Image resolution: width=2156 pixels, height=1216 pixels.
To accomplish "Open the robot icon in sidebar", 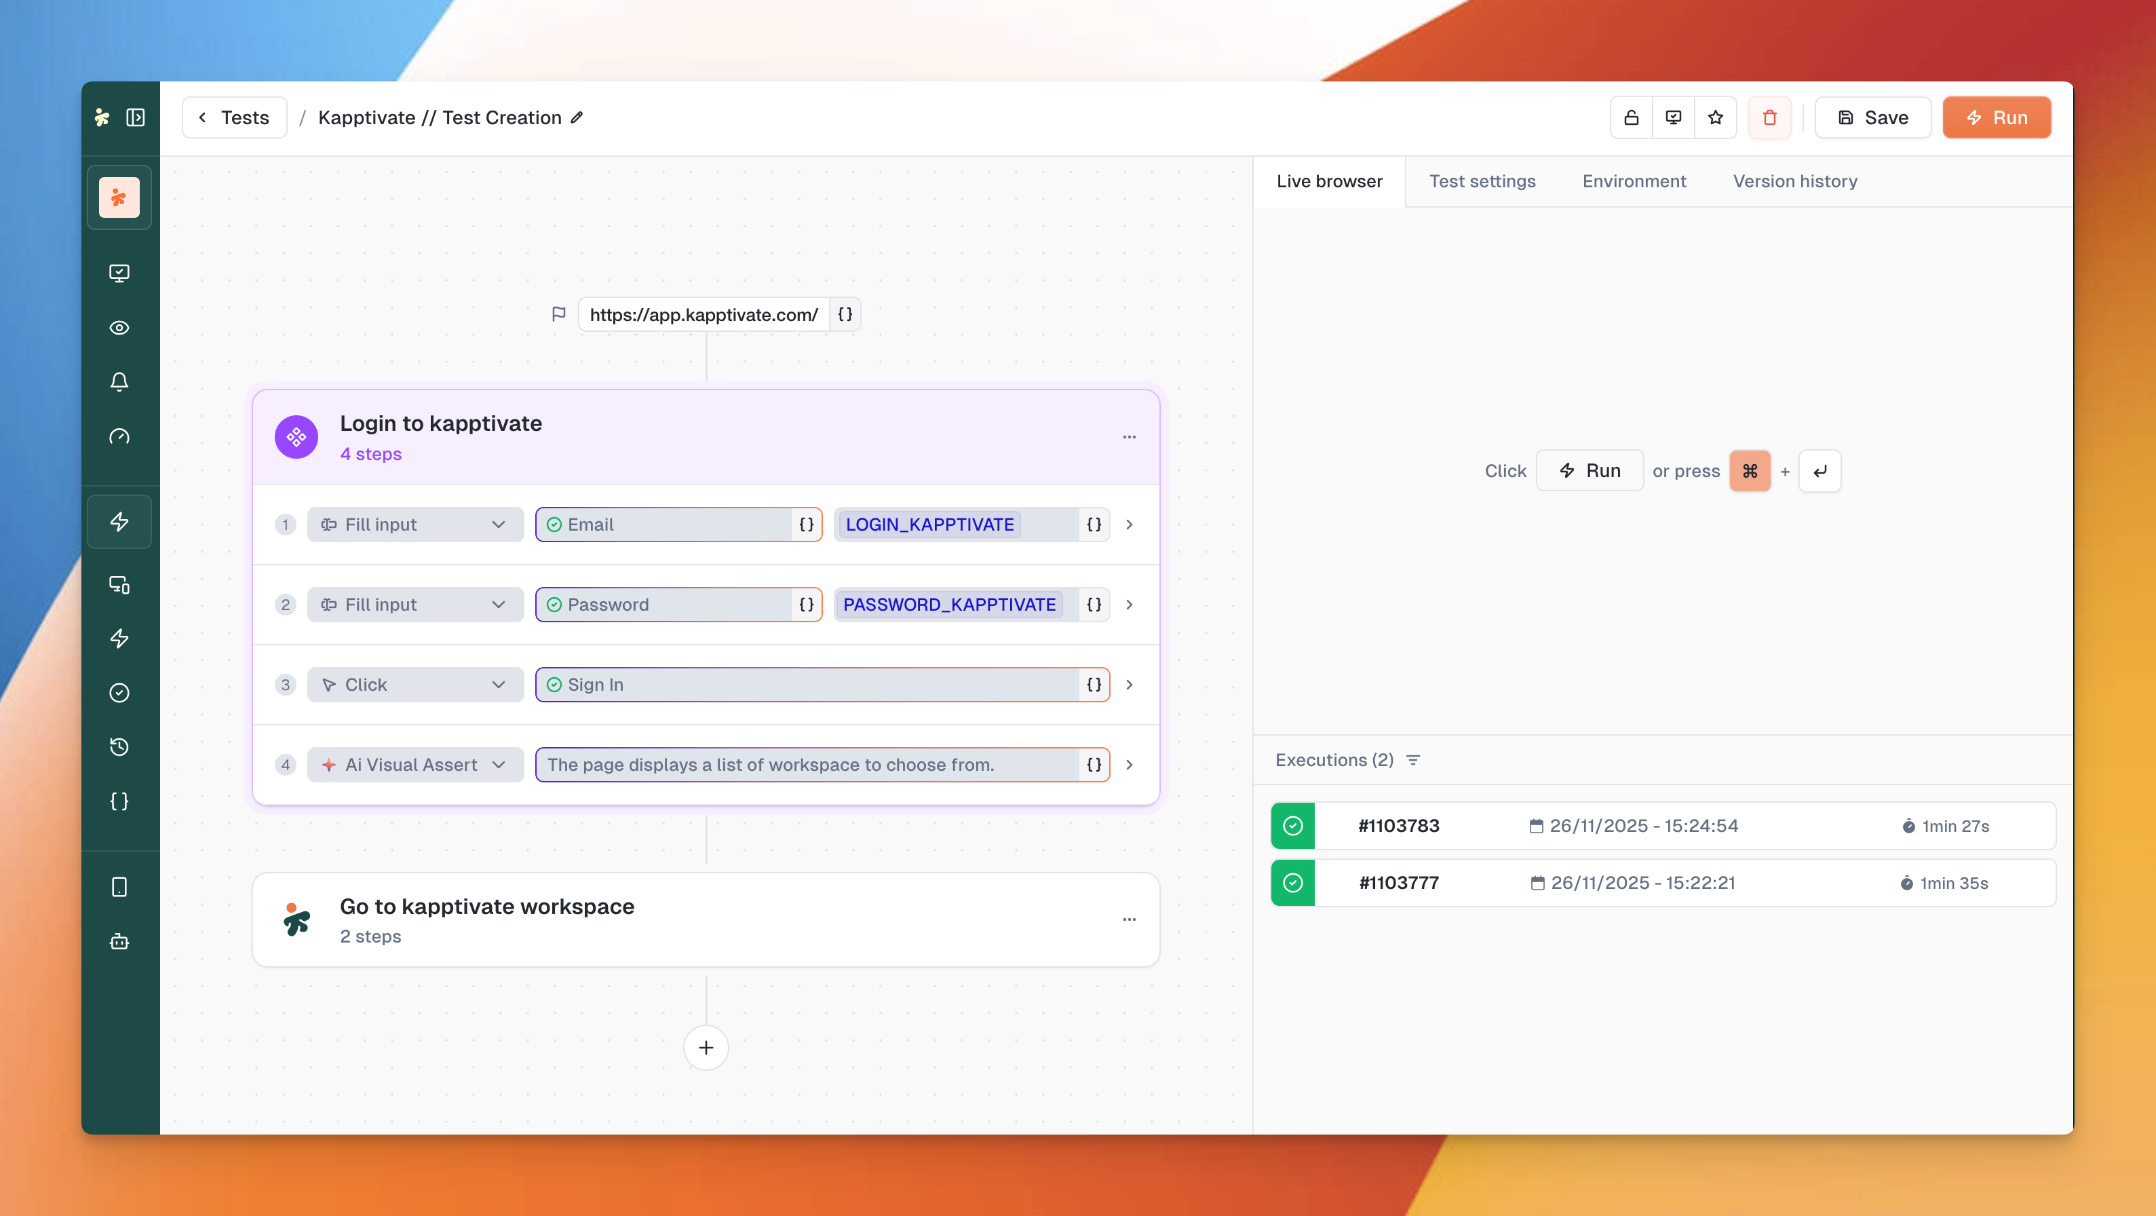I will (119, 941).
